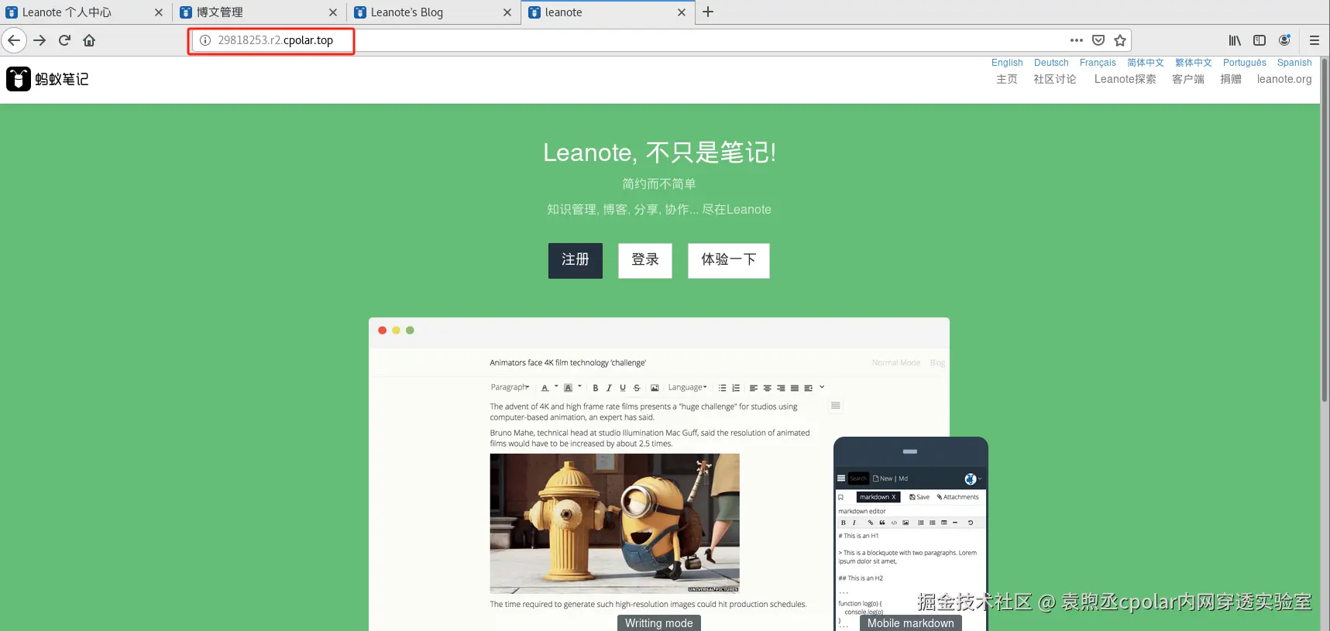Switch language to Português
1330x631 pixels.
coord(1245,63)
